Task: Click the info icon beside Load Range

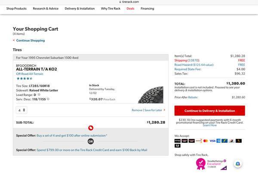Action: tap(43, 95)
